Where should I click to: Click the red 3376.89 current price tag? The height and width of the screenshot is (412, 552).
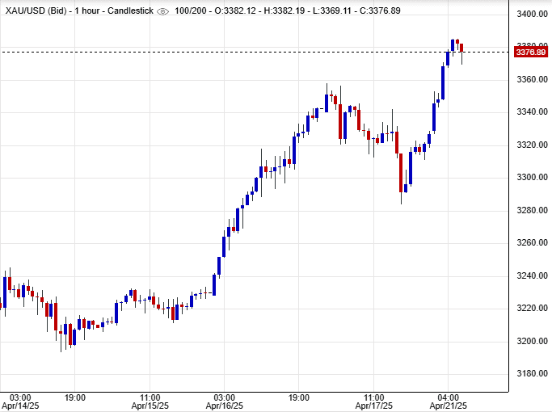531,53
